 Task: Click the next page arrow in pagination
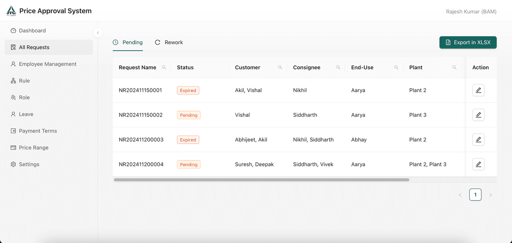pyautogui.click(x=491, y=195)
